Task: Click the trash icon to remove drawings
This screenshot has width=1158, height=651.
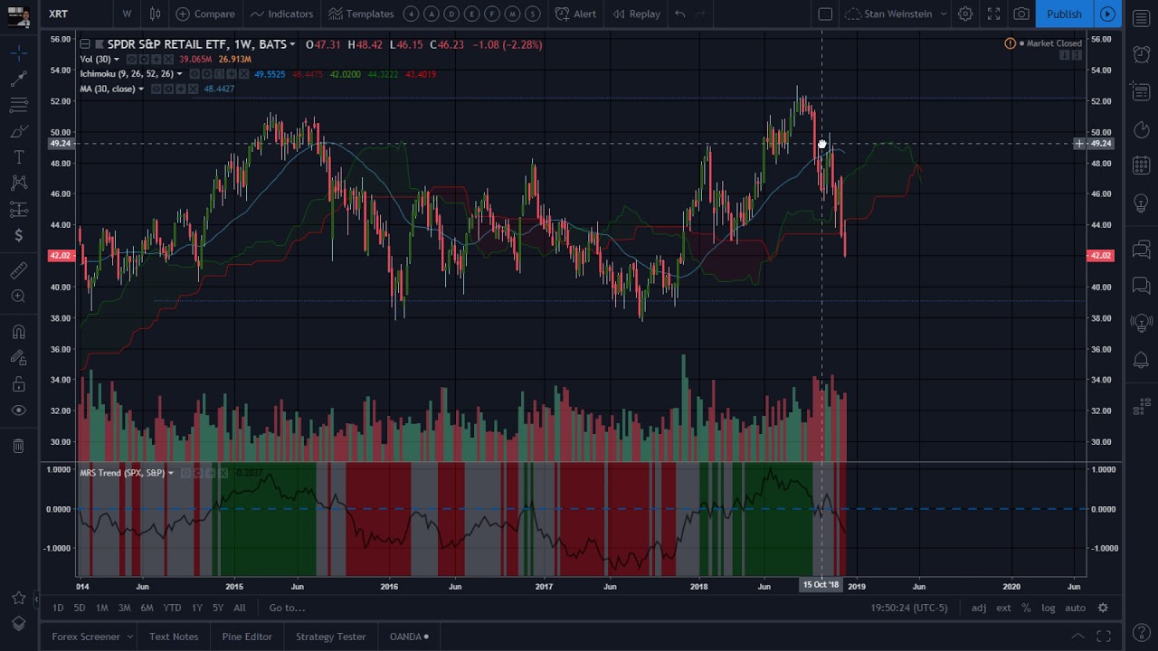Action: [x=18, y=446]
